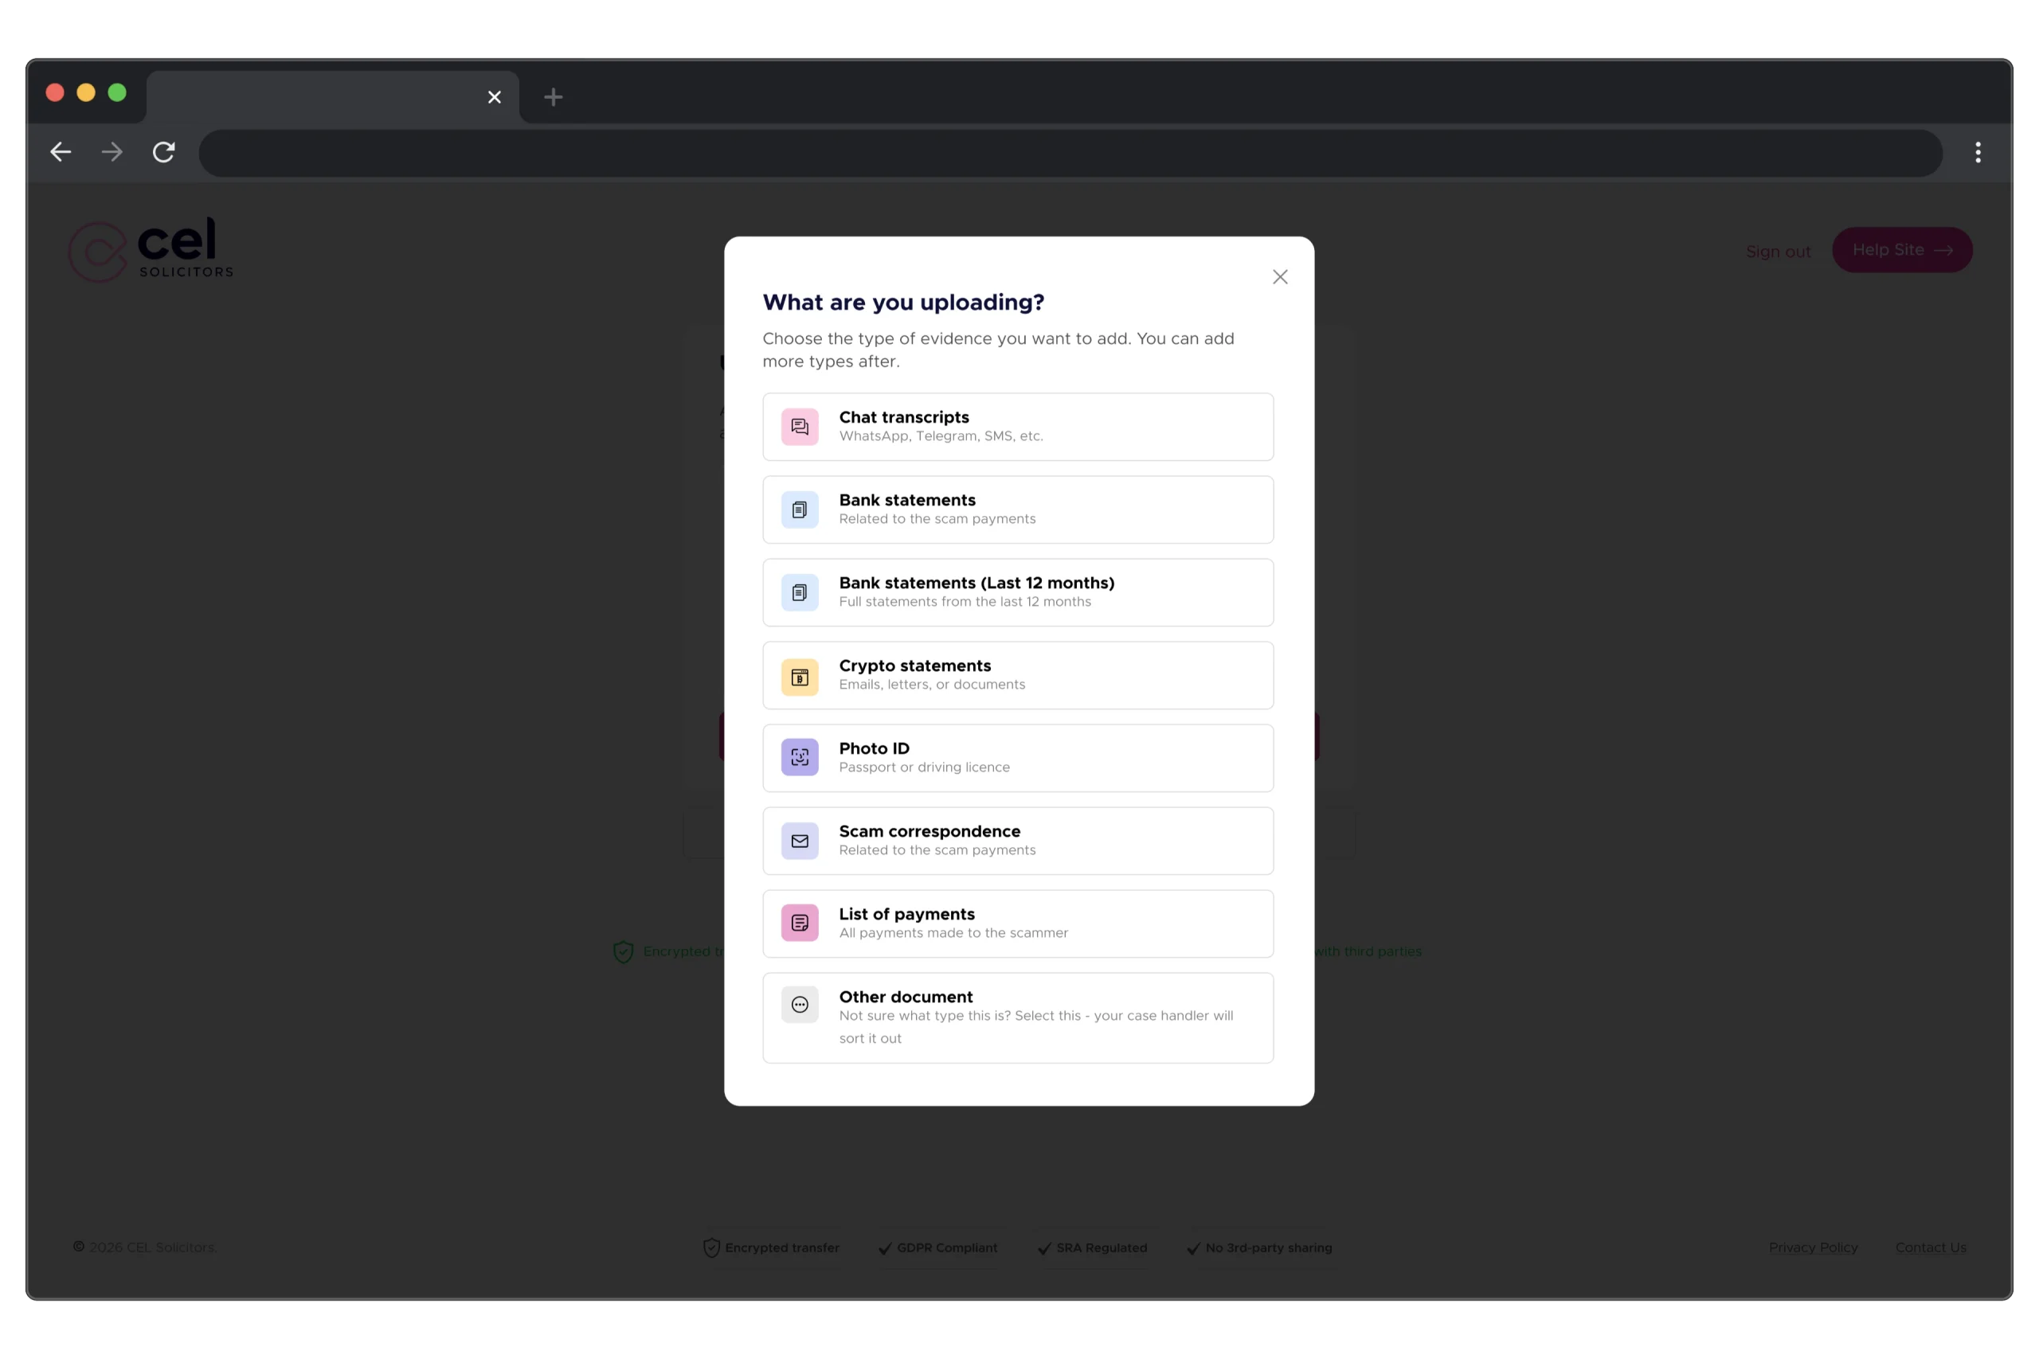Click copyright 2026 CEL Solicitors text
The image size is (2039, 1359).
[x=145, y=1248]
